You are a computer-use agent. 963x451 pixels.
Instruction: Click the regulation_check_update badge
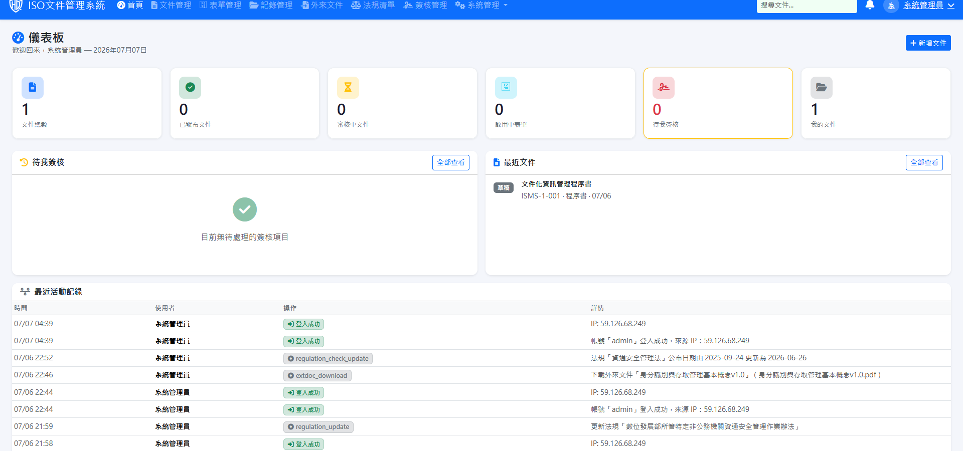pyautogui.click(x=328, y=358)
